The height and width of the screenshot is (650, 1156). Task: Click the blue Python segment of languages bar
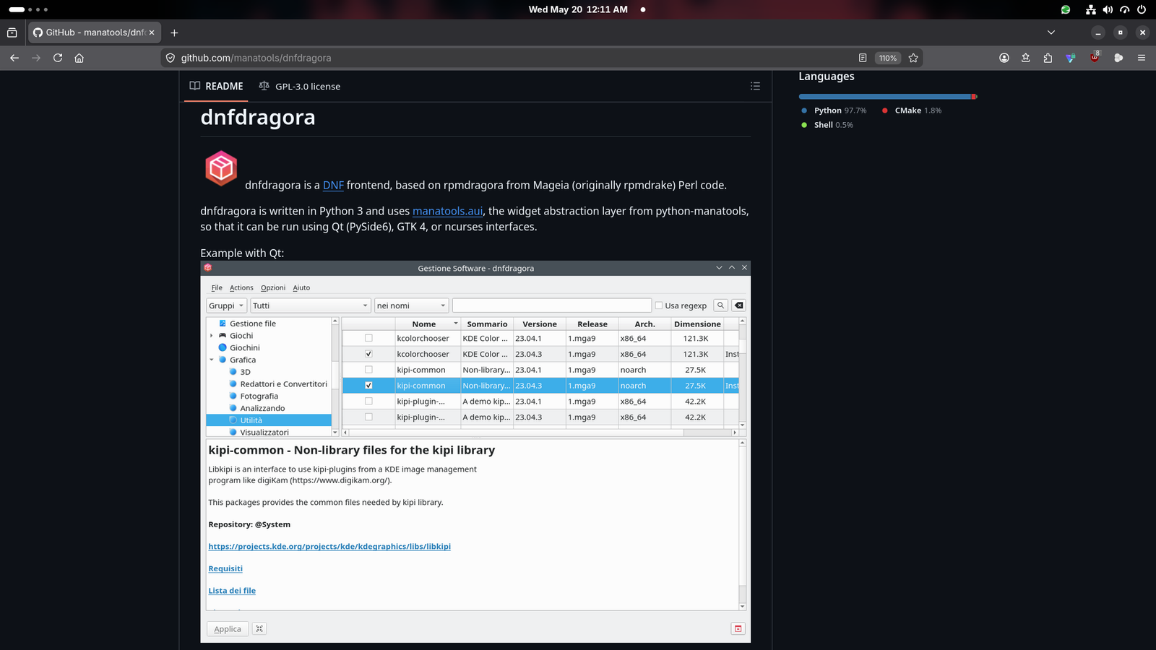tap(885, 96)
